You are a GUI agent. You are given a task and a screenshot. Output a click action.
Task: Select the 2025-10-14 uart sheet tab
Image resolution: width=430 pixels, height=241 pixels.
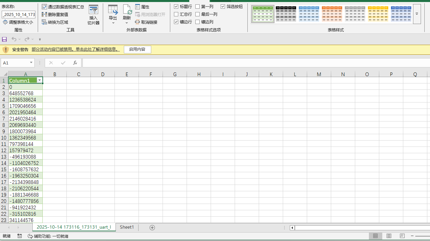click(73, 227)
